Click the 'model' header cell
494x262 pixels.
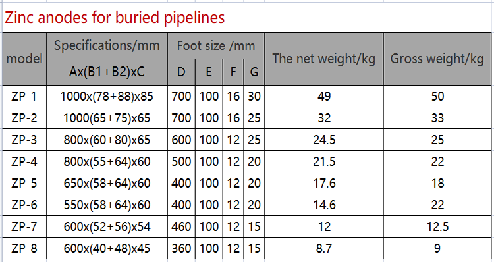pyautogui.click(x=24, y=59)
